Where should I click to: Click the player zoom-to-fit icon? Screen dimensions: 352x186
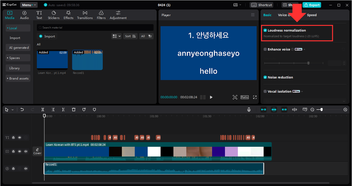pos(235,97)
